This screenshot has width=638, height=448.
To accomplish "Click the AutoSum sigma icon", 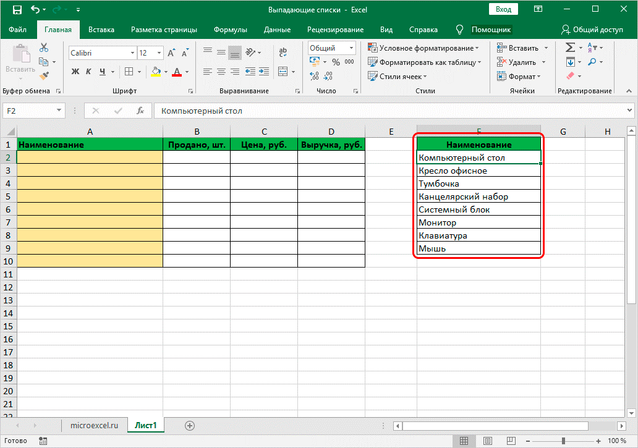I will click(570, 48).
